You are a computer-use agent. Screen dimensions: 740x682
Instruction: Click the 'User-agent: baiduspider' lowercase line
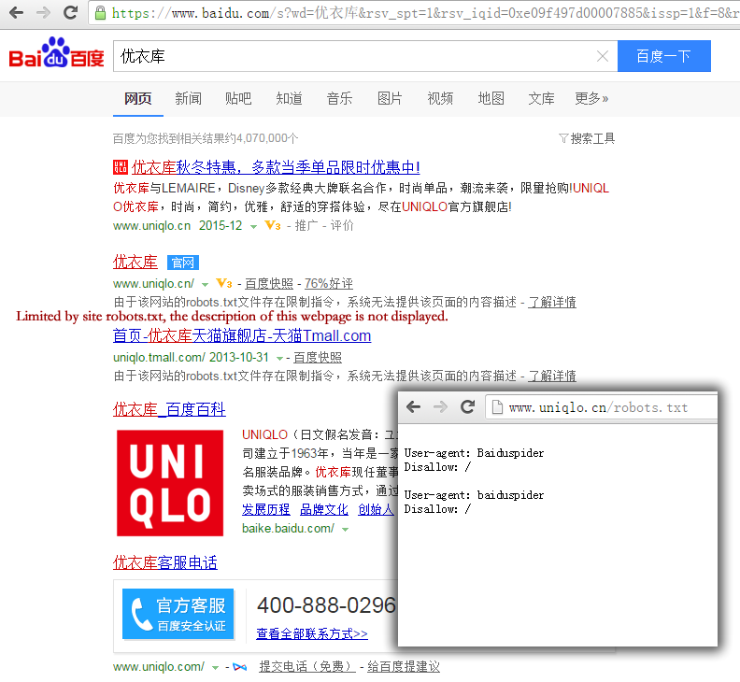[474, 495]
